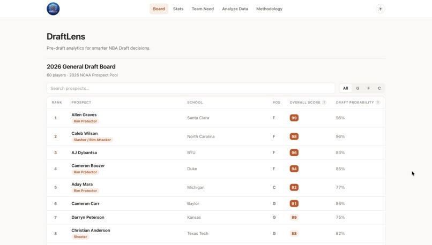The image size is (432, 245).
Task: Open Allen Graves prospect row
Action: click(215, 118)
